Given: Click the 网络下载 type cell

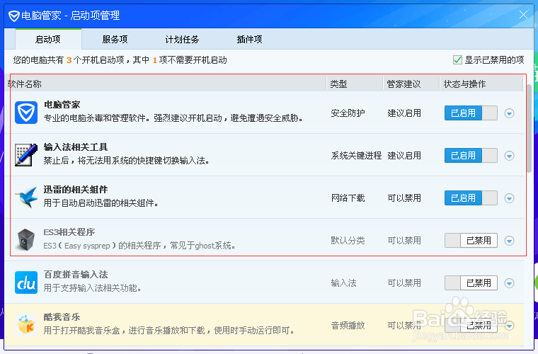Looking at the screenshot, I should point(348,198).
